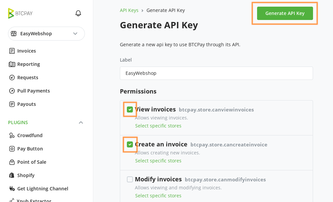
Task: Enable the Modify invoices permission
Action: tap(130, 179)
